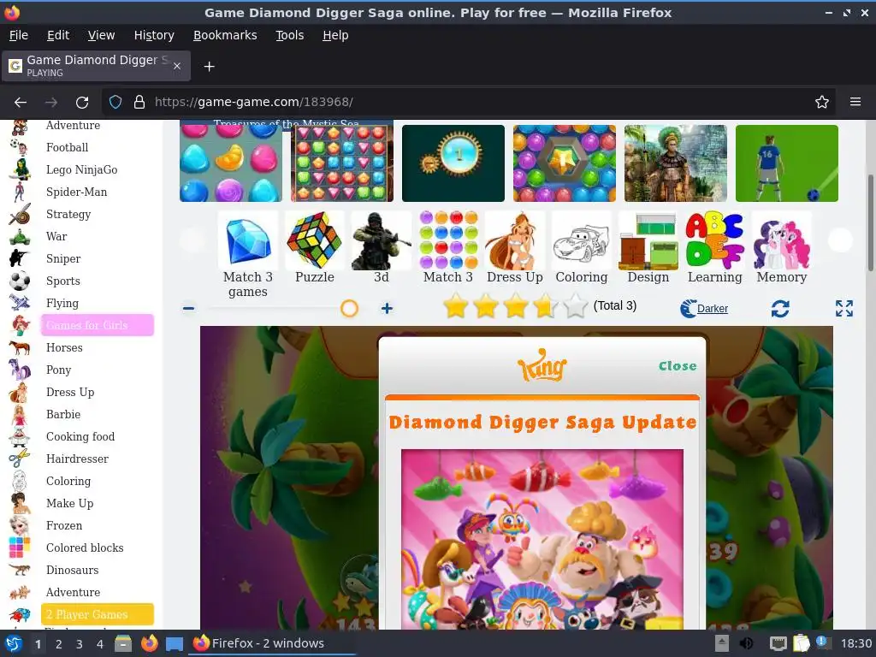The width and height of the screenshot is (876, 657).
Task: Open the Bookmarks menu
Action: pos(225,35)
